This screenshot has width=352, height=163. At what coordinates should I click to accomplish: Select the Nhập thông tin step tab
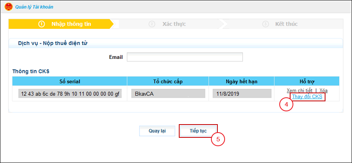[71, 24]
